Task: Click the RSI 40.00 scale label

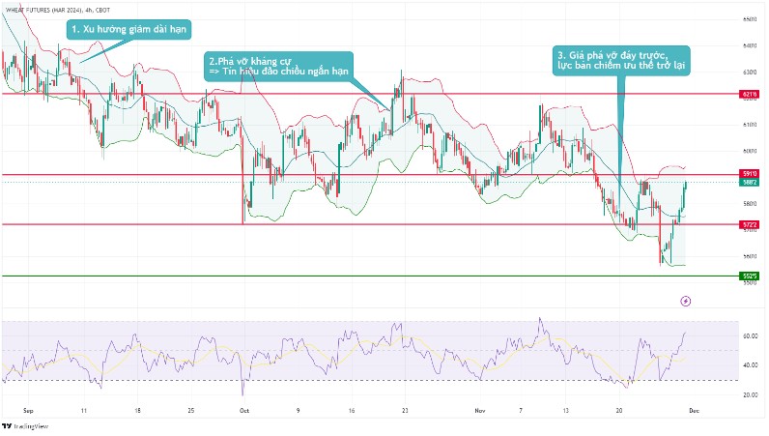Action: 750,365
